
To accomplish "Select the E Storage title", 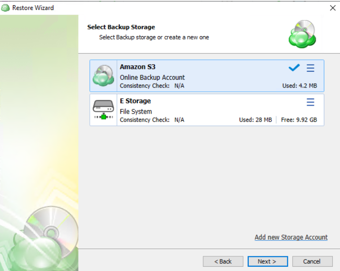I will coord(135,101).
